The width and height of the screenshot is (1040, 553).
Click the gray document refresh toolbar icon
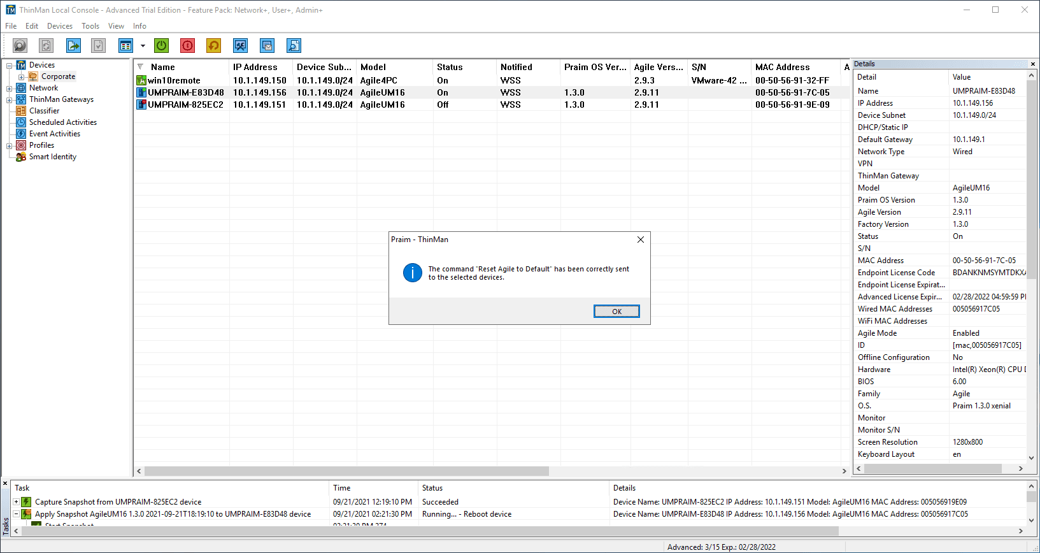coord(46,46)
